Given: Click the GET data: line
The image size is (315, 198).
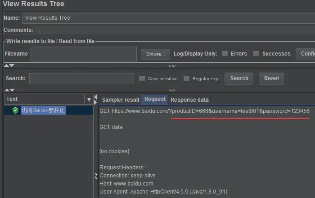Looking at the screenshot, I should point(112,127).
